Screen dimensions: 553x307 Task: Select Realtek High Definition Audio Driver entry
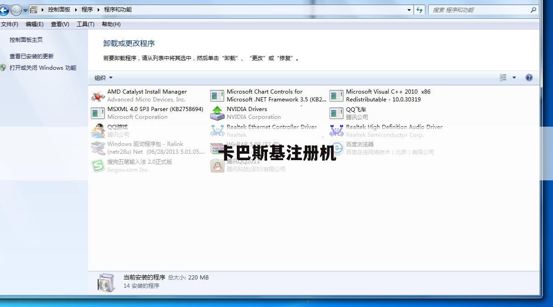tap(394, 127)
